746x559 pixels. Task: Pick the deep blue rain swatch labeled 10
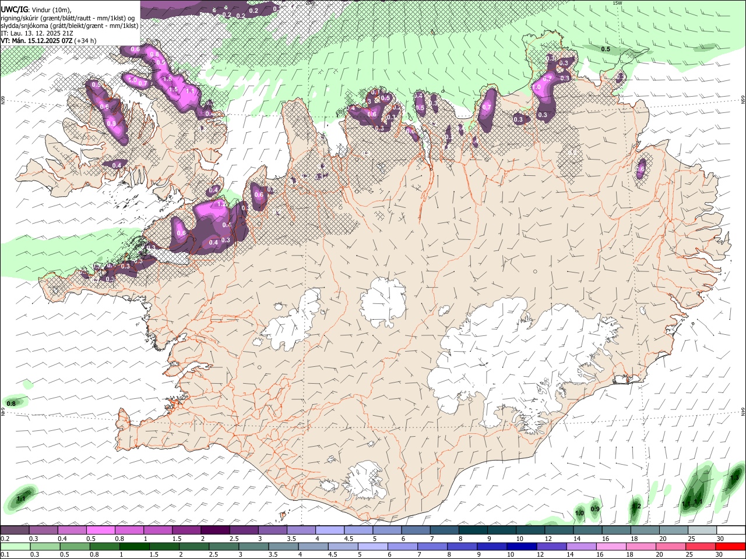[520, 546]
